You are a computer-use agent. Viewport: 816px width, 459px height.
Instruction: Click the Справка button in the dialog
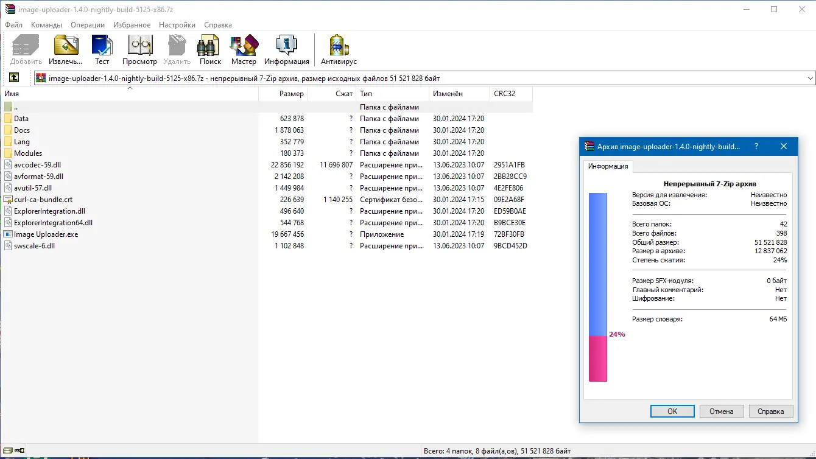(770, 411)
